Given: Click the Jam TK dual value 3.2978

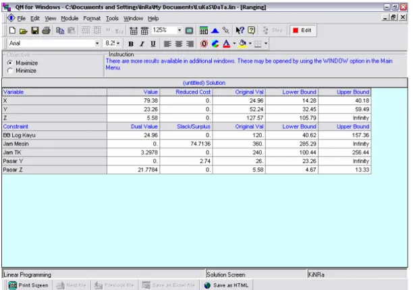Looking at the screenshot, I should [x=133, y=152].
